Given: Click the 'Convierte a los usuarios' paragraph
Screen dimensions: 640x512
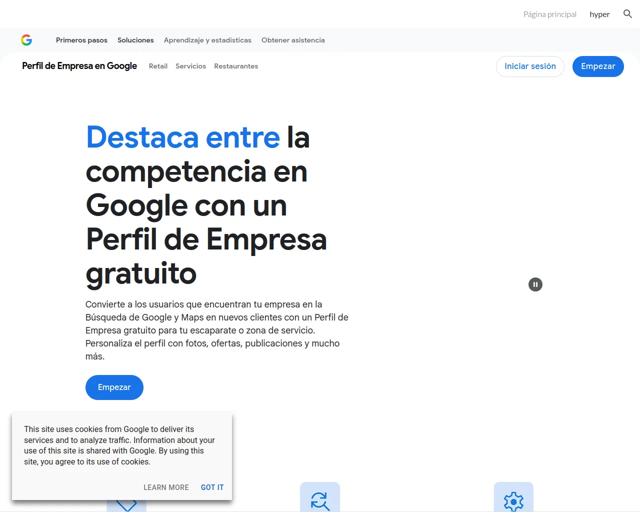Looking at the screenshot, I should 217,330.
